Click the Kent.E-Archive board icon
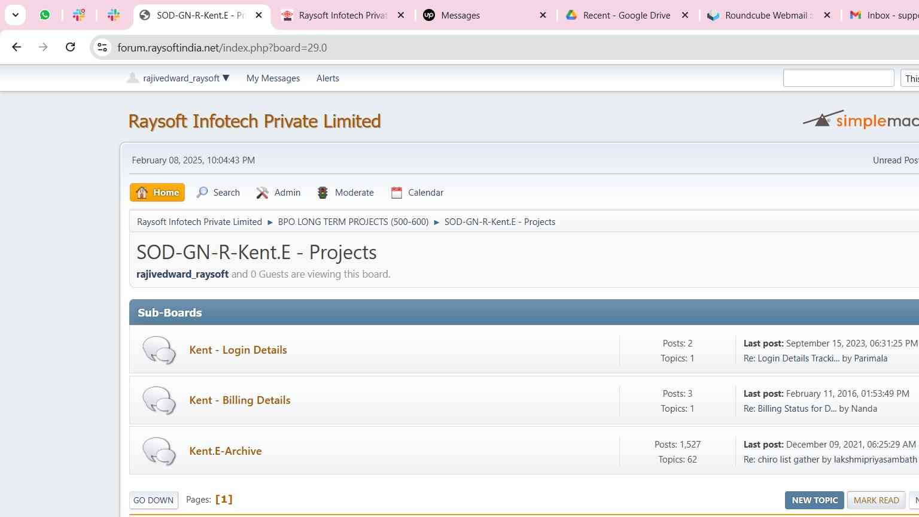The width and height of the screenshot is (919, 517). click(x=159, y=451)
